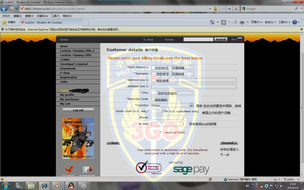304x190 pixels.
Task: Click the Phone input field
Action: tap(167, 118)
